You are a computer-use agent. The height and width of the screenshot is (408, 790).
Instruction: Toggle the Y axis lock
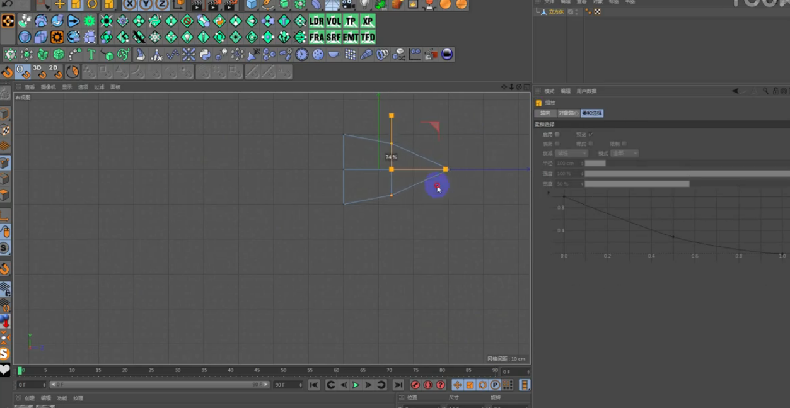tap(146, 4)
